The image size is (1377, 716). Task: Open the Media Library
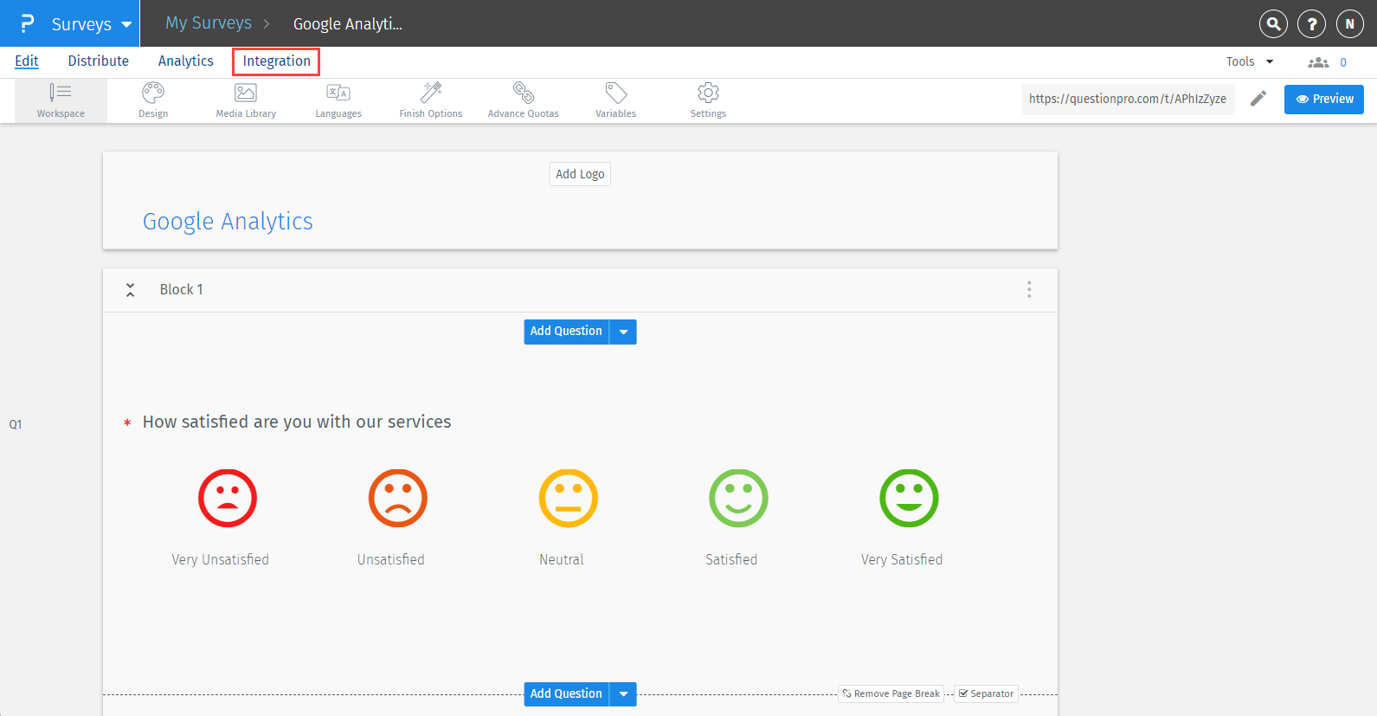coord(246,100)
